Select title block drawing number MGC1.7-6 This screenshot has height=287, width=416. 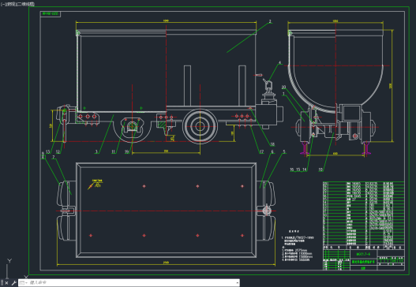click(x=363, y=254)
